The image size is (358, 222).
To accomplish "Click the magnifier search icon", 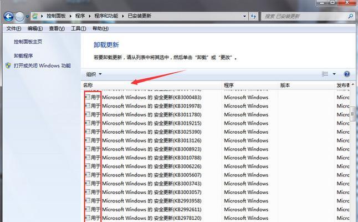I will tap(350, 16).
